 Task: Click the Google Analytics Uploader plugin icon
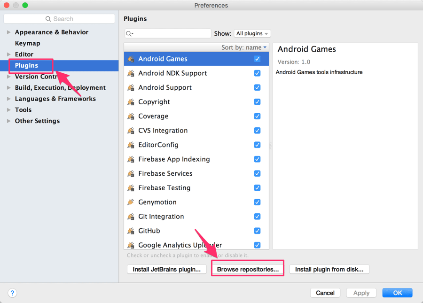[x=131, y=245]
